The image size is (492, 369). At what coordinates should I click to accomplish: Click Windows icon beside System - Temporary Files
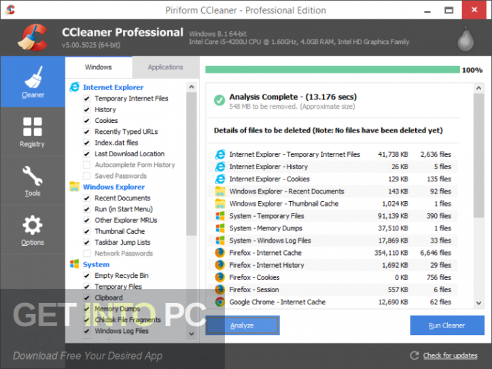coord(220,216)
